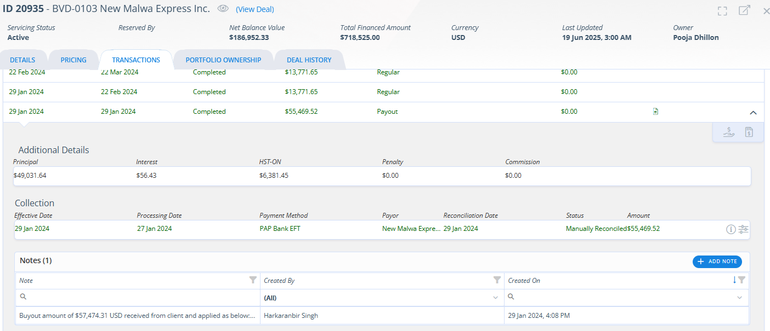The image size is (770, 331).
Task: Toggle the eye watch icon beside deal name
Action: pyautogui.click(x=223, y=9)
